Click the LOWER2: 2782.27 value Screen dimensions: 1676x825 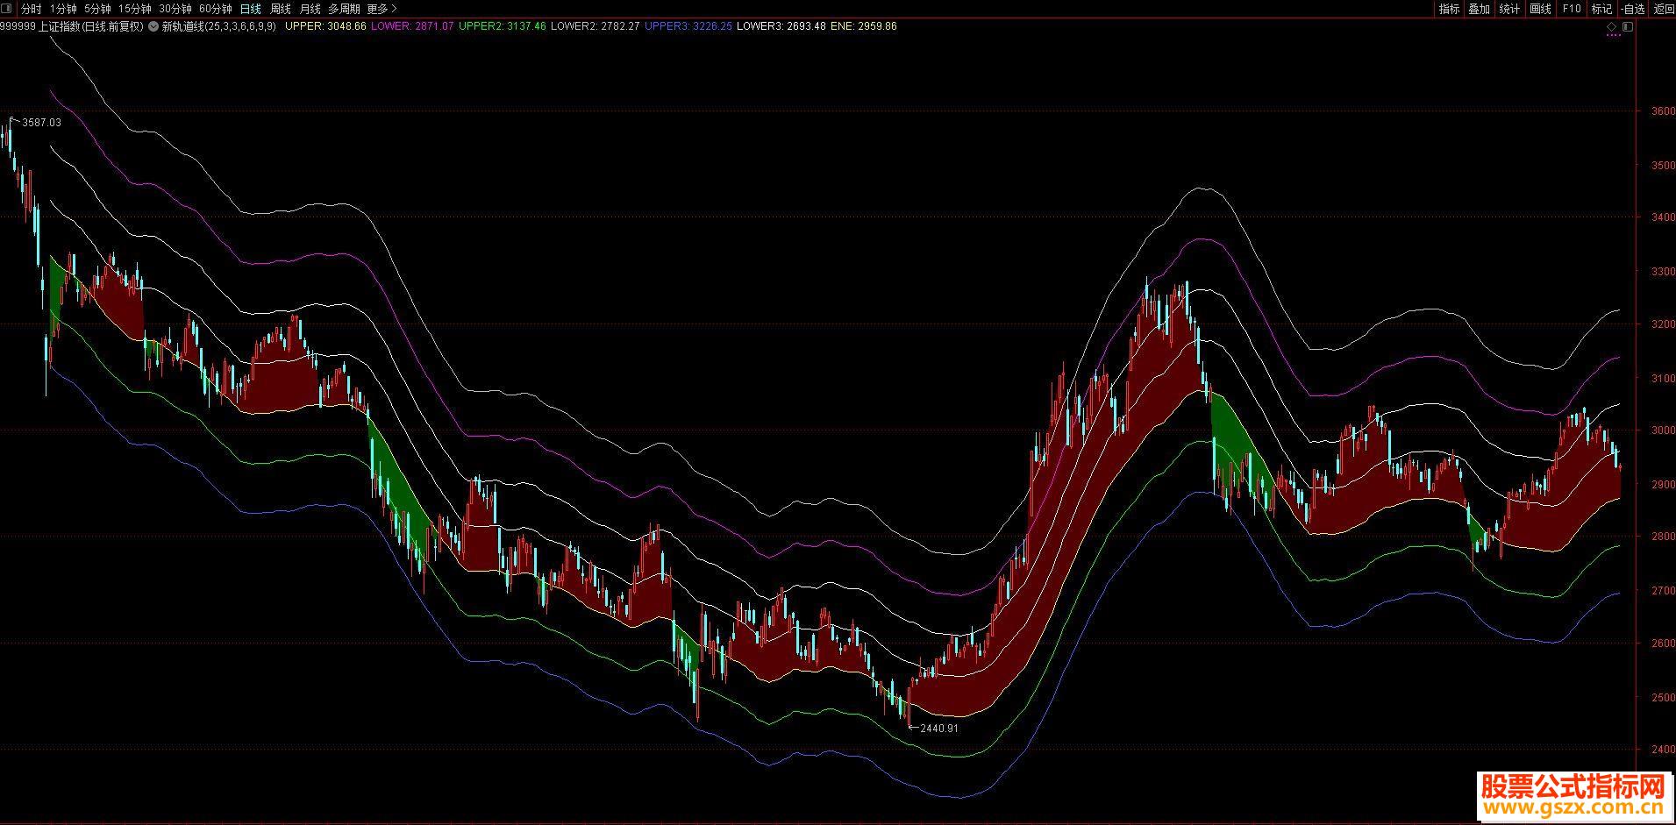[x=596, y=26]
